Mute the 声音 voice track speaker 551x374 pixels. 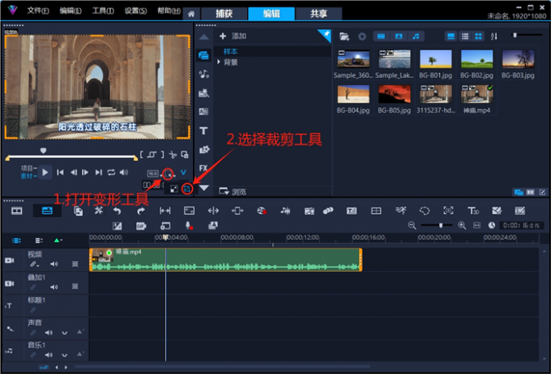(48, 332)
